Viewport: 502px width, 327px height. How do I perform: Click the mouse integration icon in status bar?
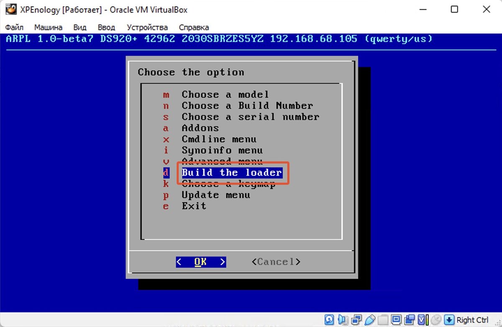click(436, 320)
